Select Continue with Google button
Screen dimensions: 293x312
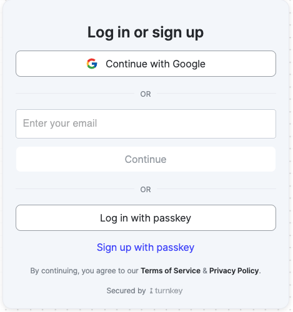(x=146, y=64)
